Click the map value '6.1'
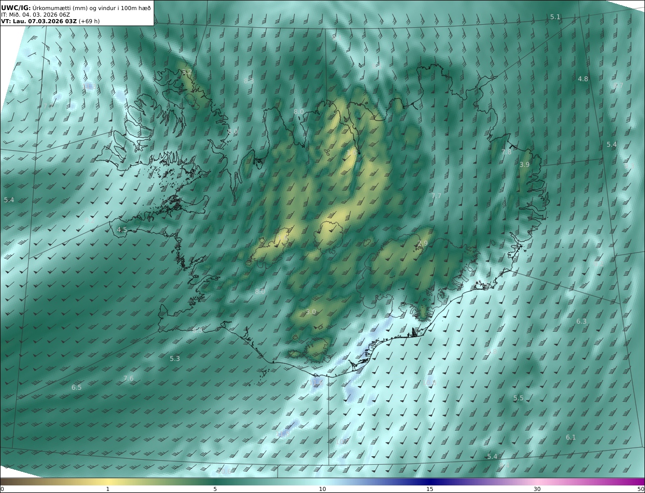Screen dimensions: 645x493 coord(570,438)
